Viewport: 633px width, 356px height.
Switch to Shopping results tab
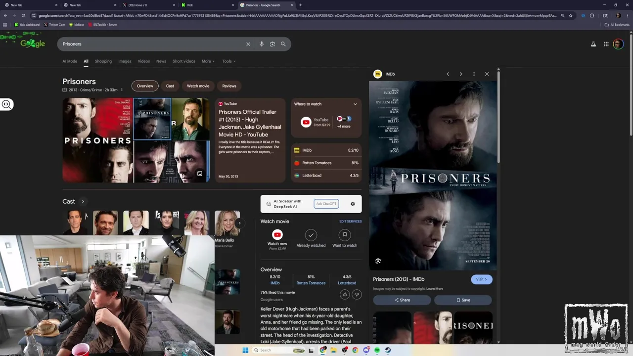click(103, 61)
